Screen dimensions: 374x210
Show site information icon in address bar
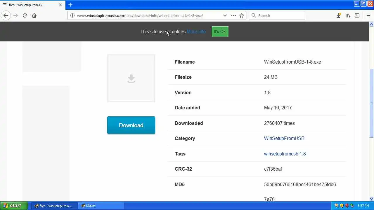pyautogui.click(x=72, y=15)
